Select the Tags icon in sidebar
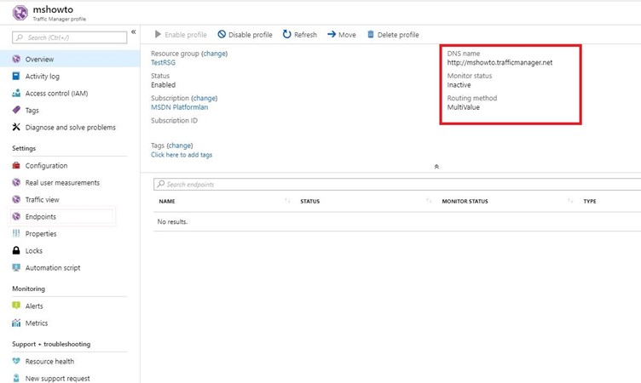The height and width of the screenshot is (383, 641). click(x=16, y=111)
